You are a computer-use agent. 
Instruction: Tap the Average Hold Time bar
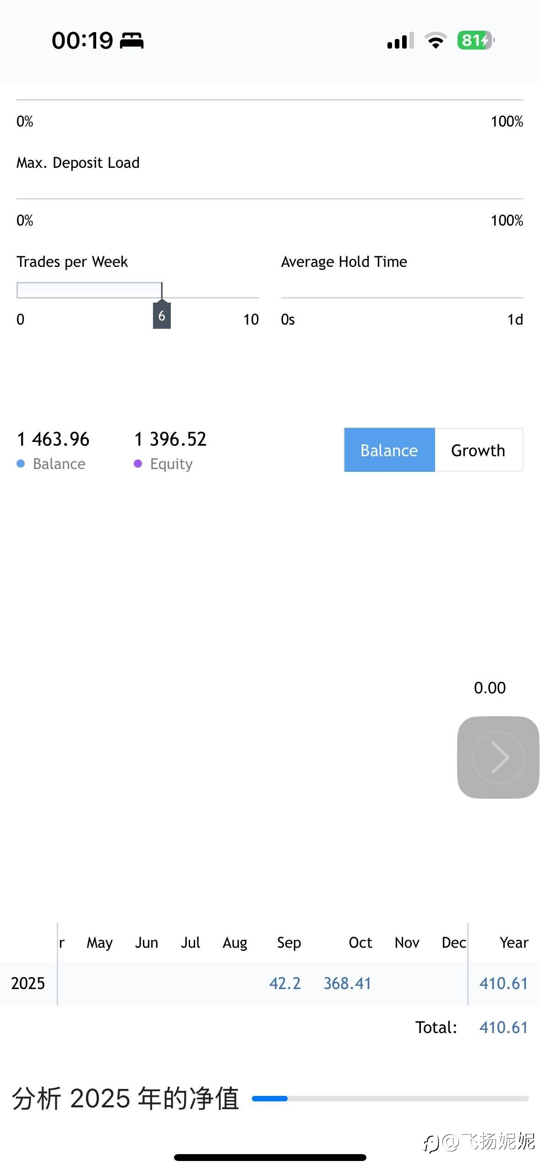[402, 297]
